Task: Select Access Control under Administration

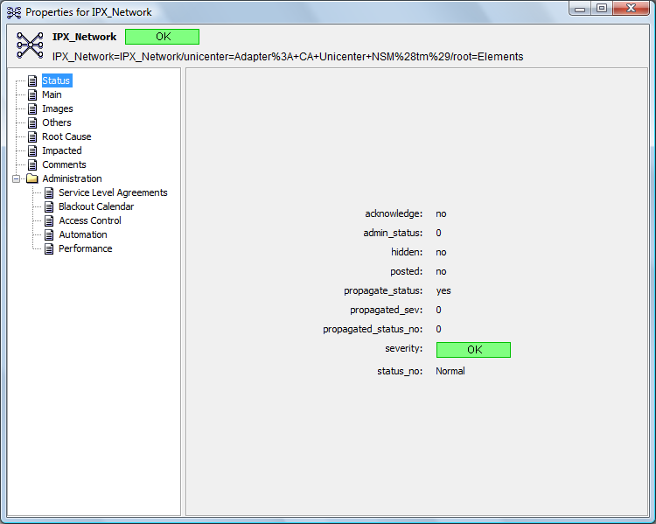Action: (x=90, y=220)
